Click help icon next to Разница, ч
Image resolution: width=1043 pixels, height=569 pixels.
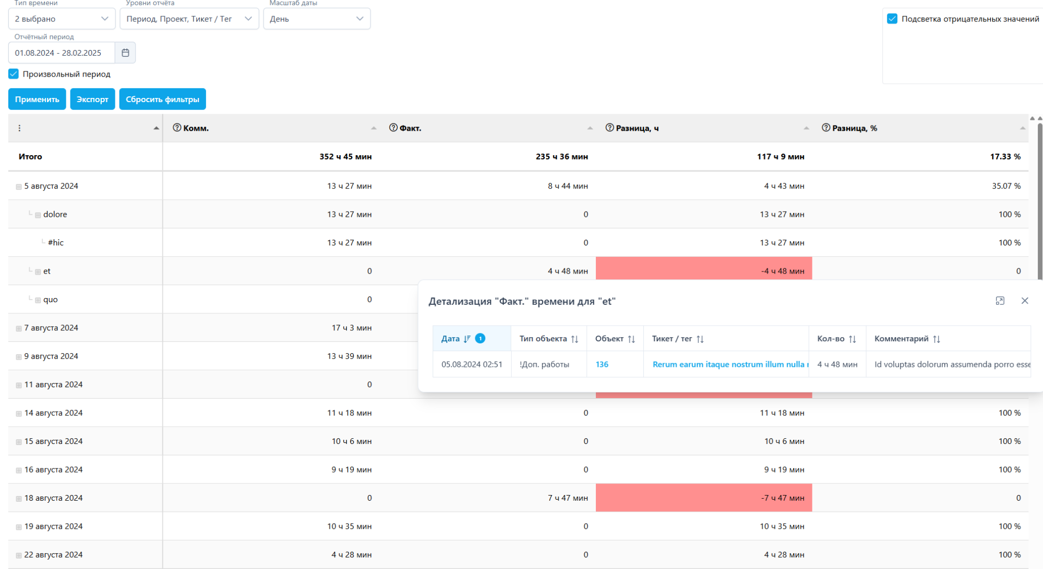pyautogui.click(x=609, y=128)
